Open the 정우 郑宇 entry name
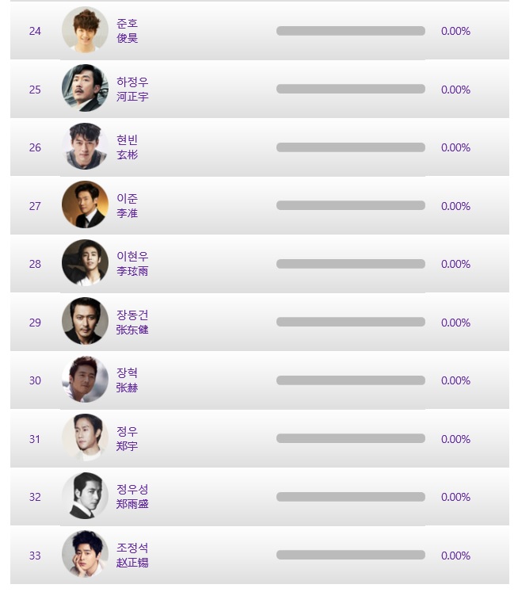The image size is (518, 592). pyautogui.click(x=128, y=439)
